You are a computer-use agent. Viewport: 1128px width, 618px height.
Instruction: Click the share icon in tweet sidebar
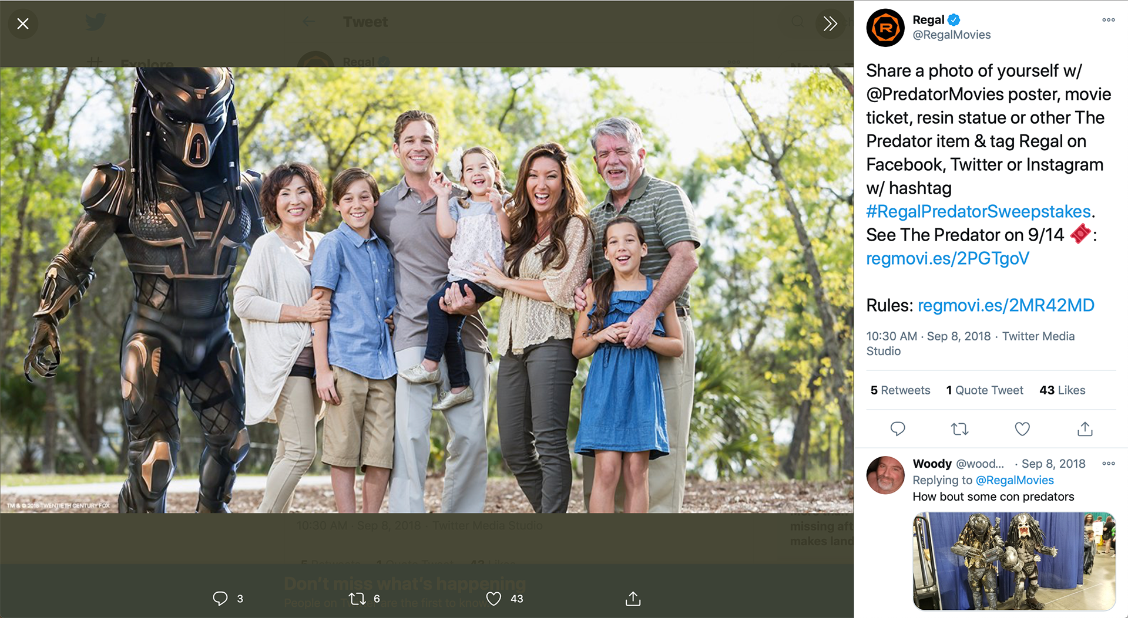tap(1085, 429)
